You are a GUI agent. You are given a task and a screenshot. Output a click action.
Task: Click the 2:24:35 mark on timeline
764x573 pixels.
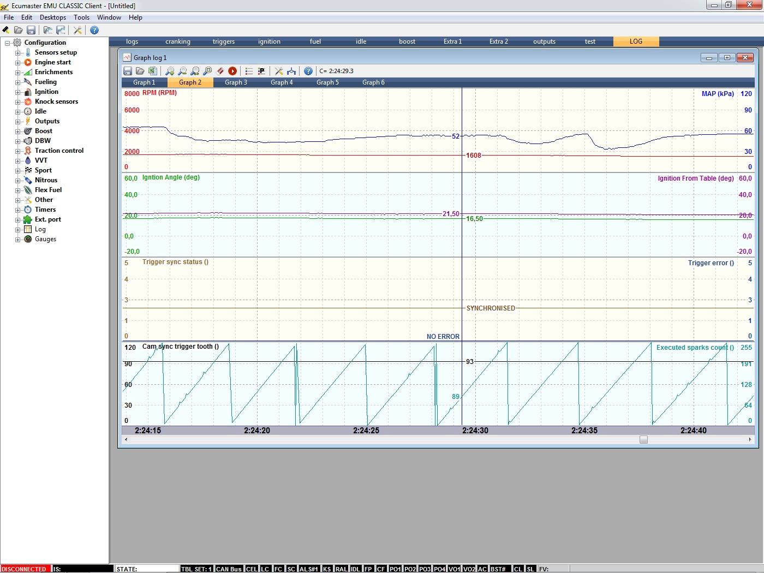pos(584,431)
